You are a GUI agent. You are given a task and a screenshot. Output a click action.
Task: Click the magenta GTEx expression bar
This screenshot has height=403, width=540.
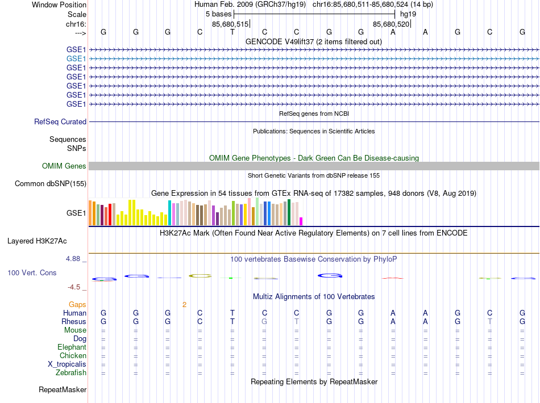tap(301, 221)
